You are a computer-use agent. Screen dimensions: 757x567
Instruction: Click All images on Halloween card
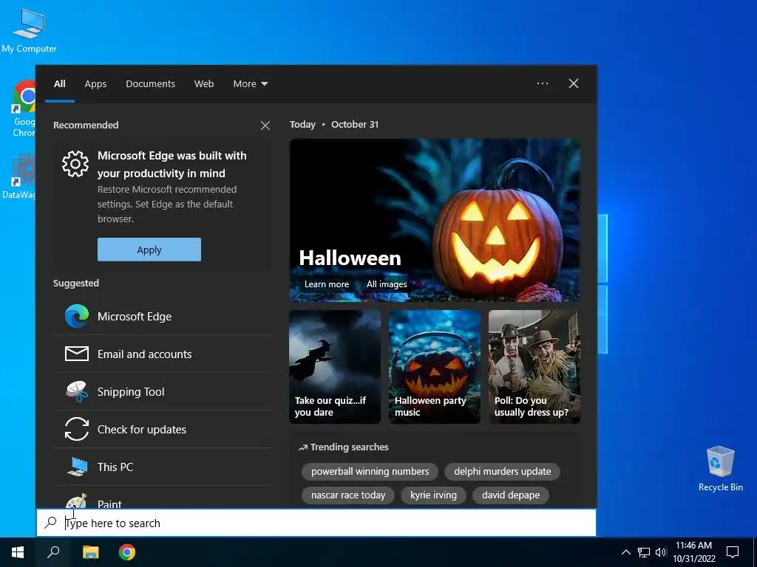[387, 284]
